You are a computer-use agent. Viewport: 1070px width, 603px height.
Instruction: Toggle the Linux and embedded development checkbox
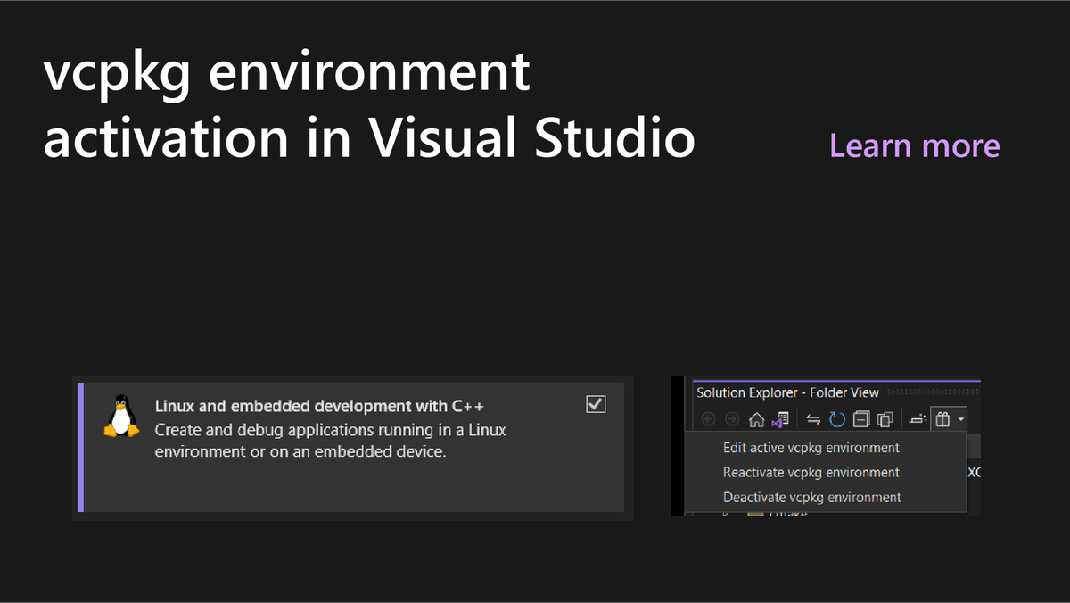pos(596,404)
